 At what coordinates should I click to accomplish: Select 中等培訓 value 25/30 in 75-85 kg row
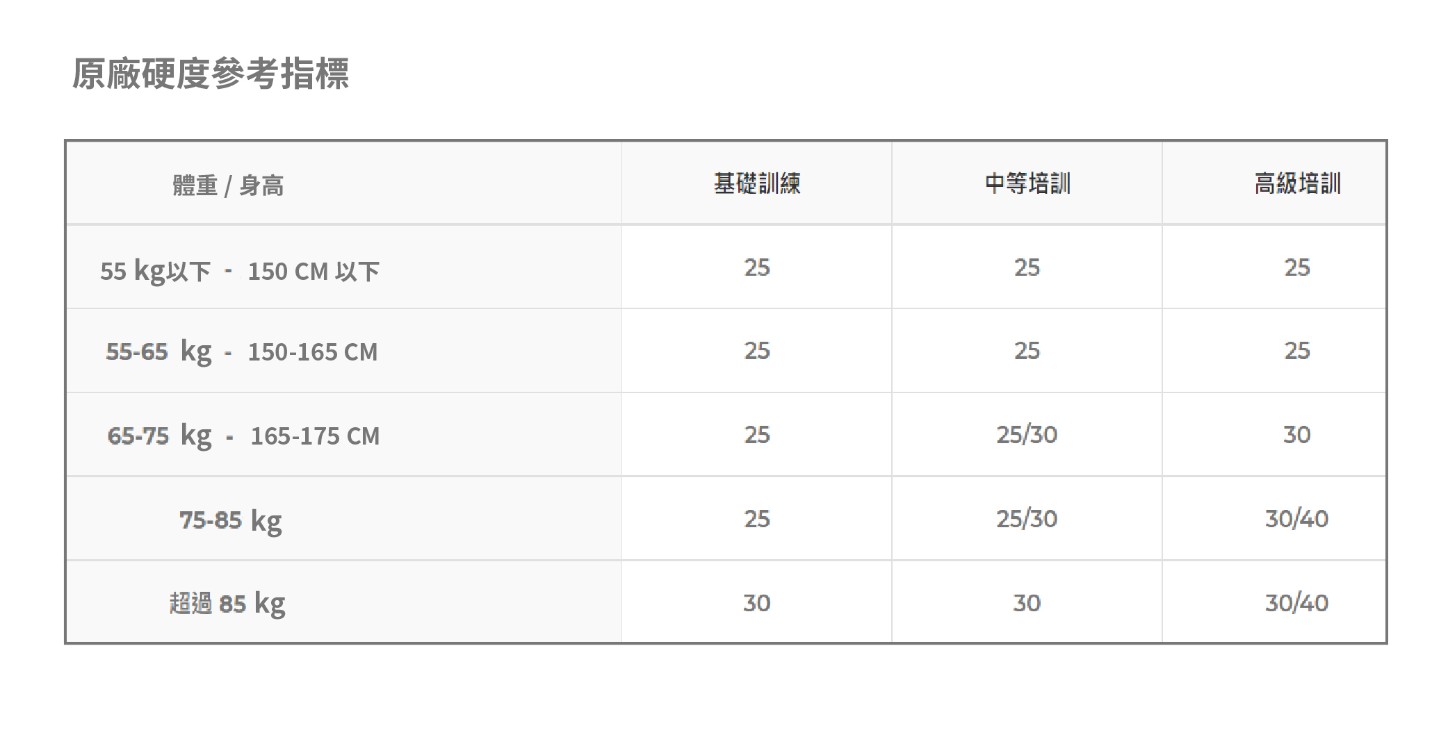click(1027, 519)
